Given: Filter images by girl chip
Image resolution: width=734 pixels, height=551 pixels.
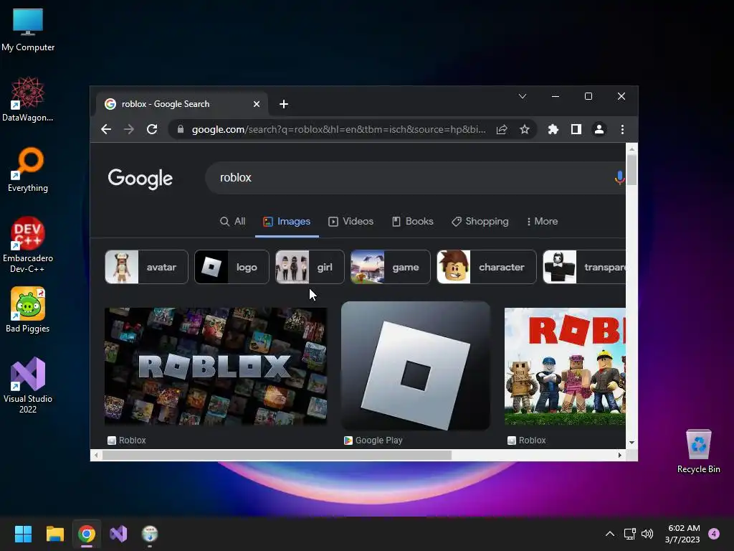Looking at the screenshot, I should point(310,267).
